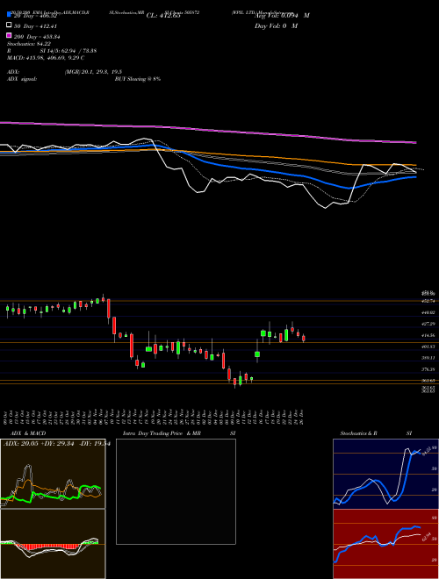Select the BUY Slowing @ 8% signal text
This screenshot has width=439, height=579.
(x=138, y=79)
